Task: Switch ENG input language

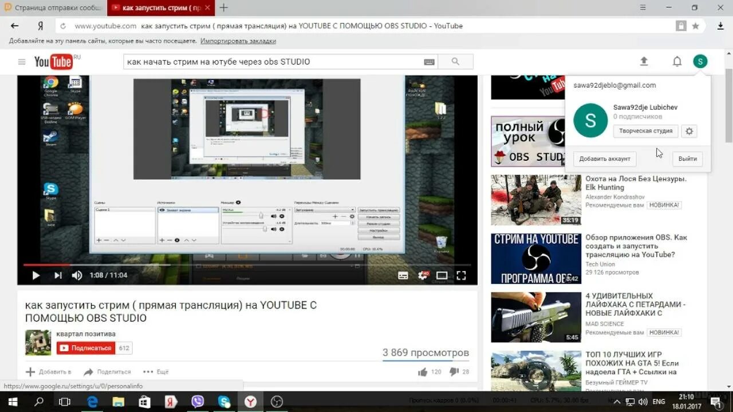Action: tap(659, 402)
